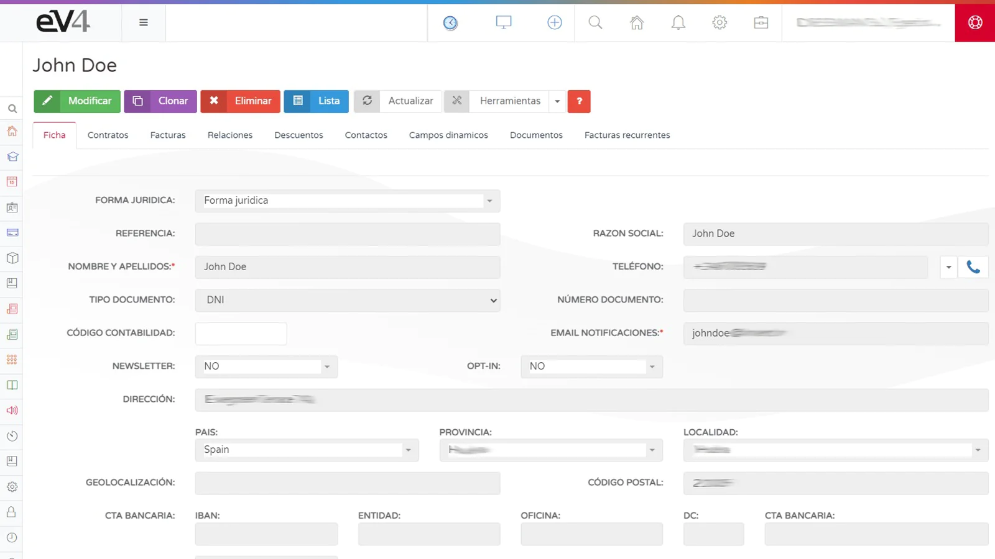
Task: Switch to the Ficha tab
Action: pos(55,135)
